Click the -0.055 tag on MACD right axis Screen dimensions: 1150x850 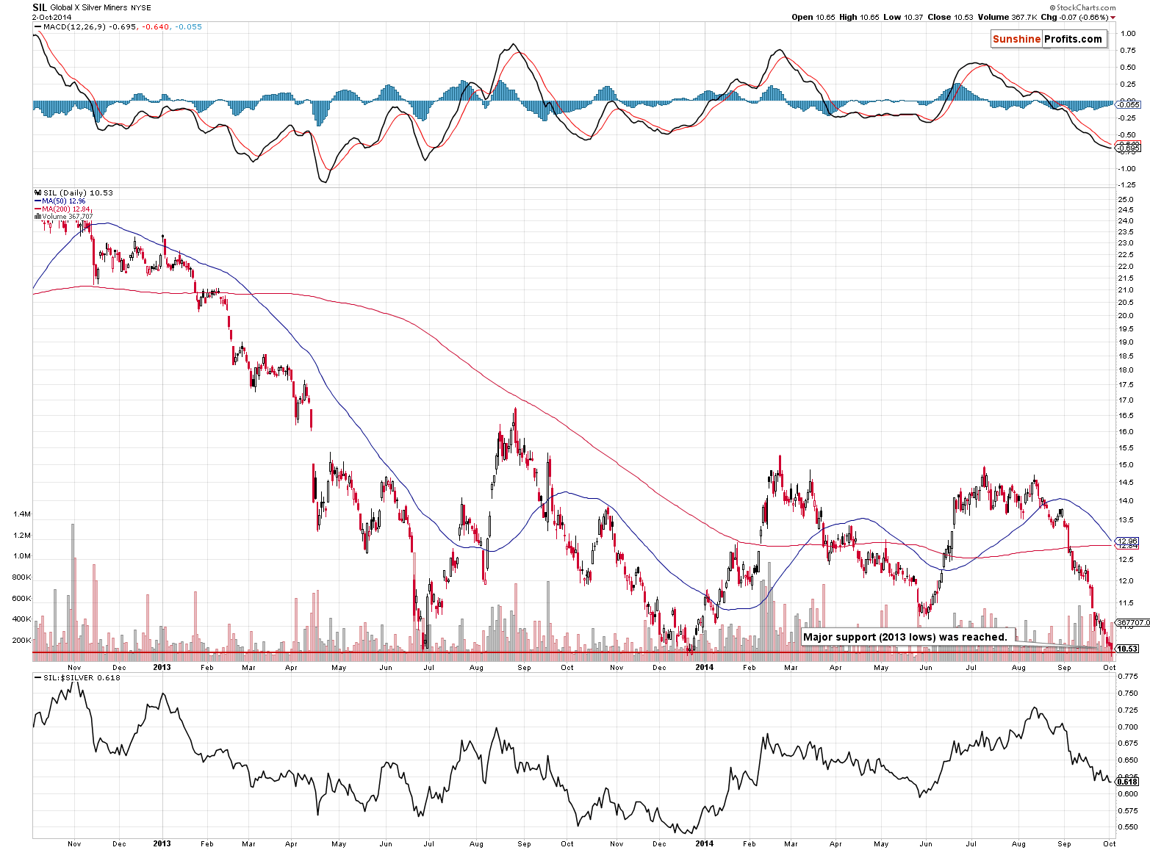[x=1128, y=105]
